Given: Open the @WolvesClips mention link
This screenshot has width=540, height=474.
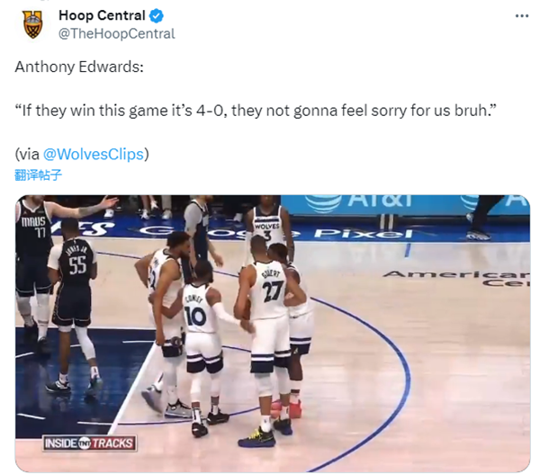Looking at the screenshot, I should pos(93,154).
